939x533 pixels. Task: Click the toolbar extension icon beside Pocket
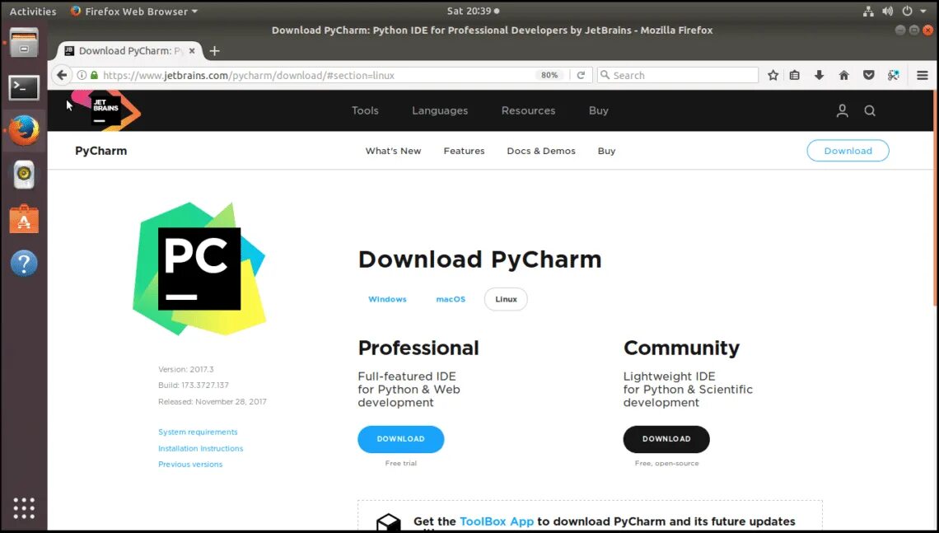(x=893, y=75)
